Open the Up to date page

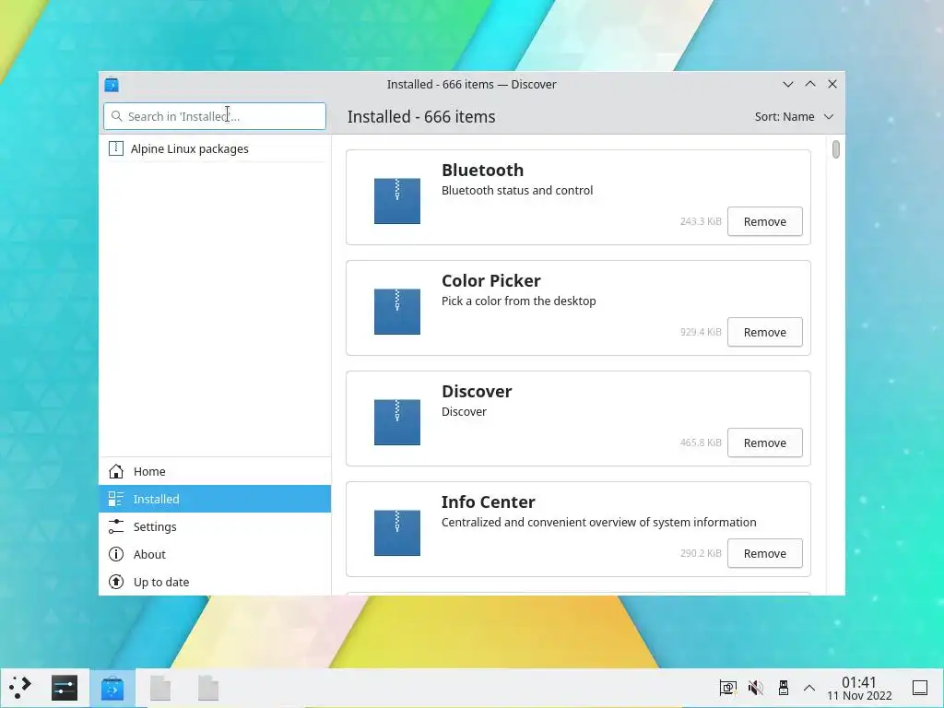coord(215,583)
